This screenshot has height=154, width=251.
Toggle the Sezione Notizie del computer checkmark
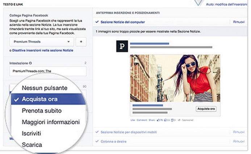[x=97, y=22]
